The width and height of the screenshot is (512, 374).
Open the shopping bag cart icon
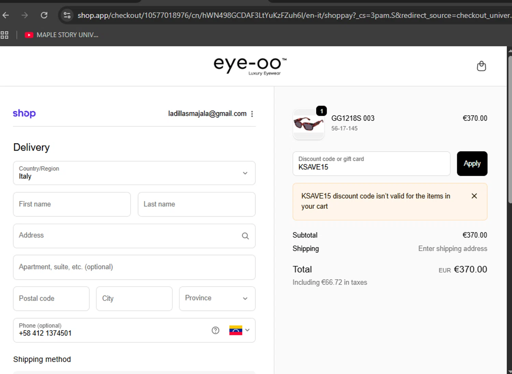481,66
